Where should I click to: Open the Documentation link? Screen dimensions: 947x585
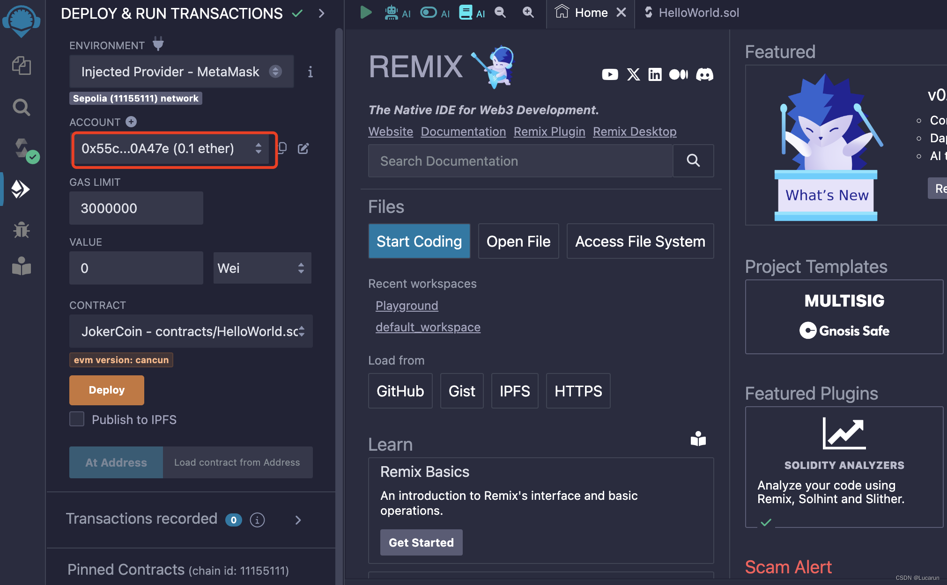click(x=463, y=132)
